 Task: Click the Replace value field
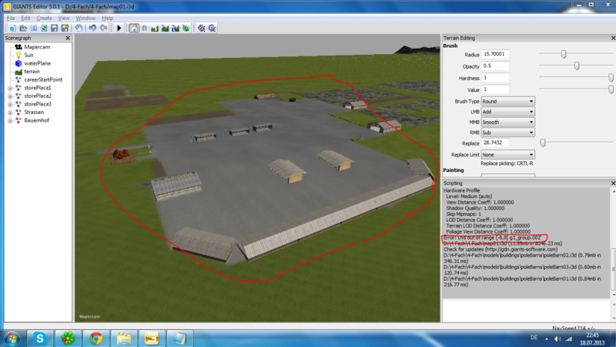495,143
